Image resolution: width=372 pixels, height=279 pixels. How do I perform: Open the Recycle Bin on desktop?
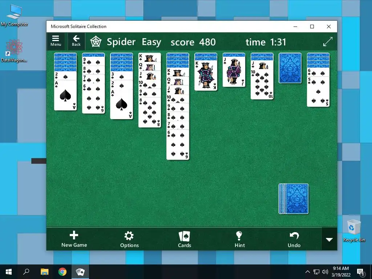click(354, 231)
